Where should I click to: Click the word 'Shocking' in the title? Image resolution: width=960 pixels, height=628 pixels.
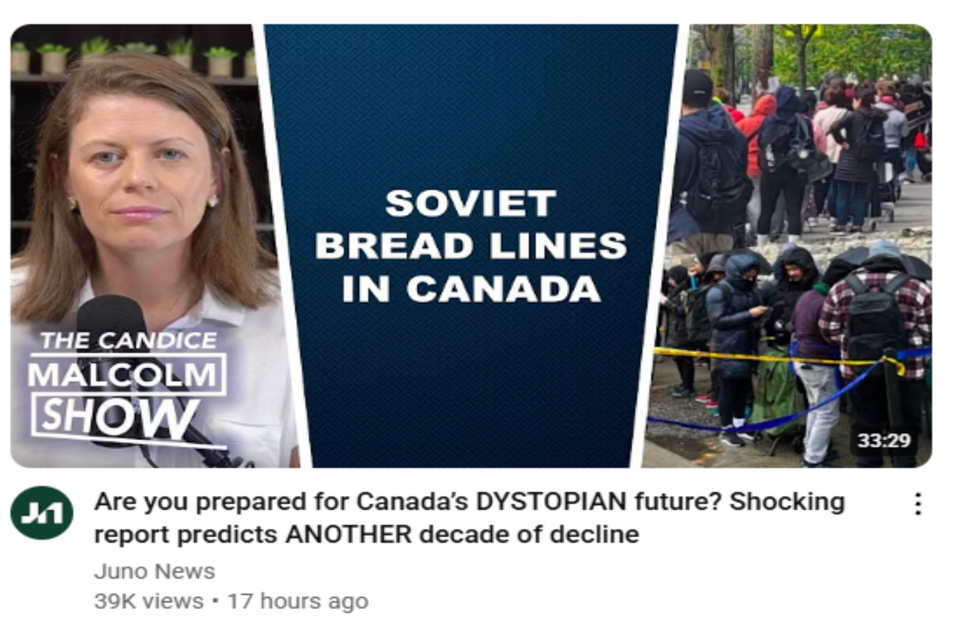tap(787, 502)
